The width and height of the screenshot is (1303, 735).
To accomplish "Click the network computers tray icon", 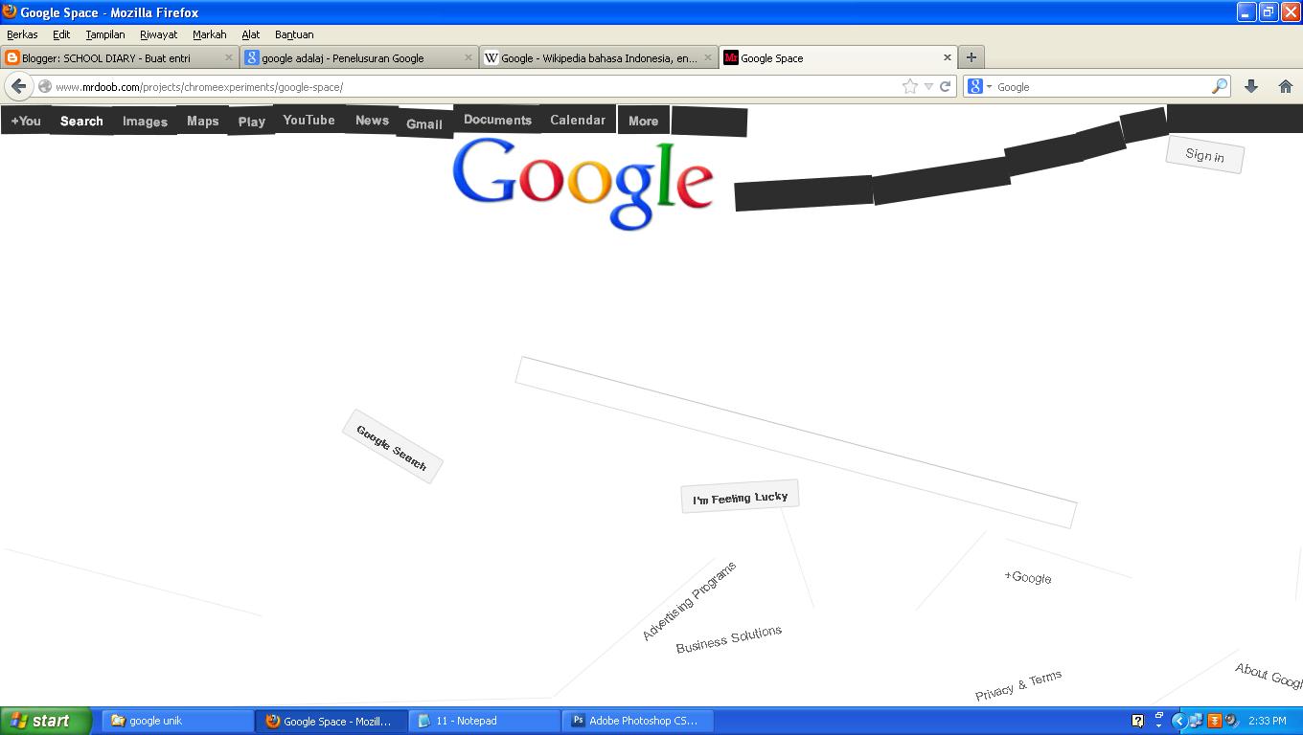I will (1196, 721).
